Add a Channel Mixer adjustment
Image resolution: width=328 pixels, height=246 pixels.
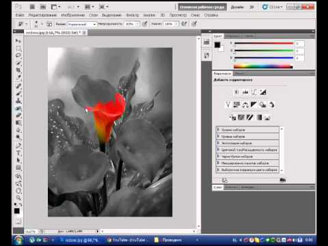271,105
